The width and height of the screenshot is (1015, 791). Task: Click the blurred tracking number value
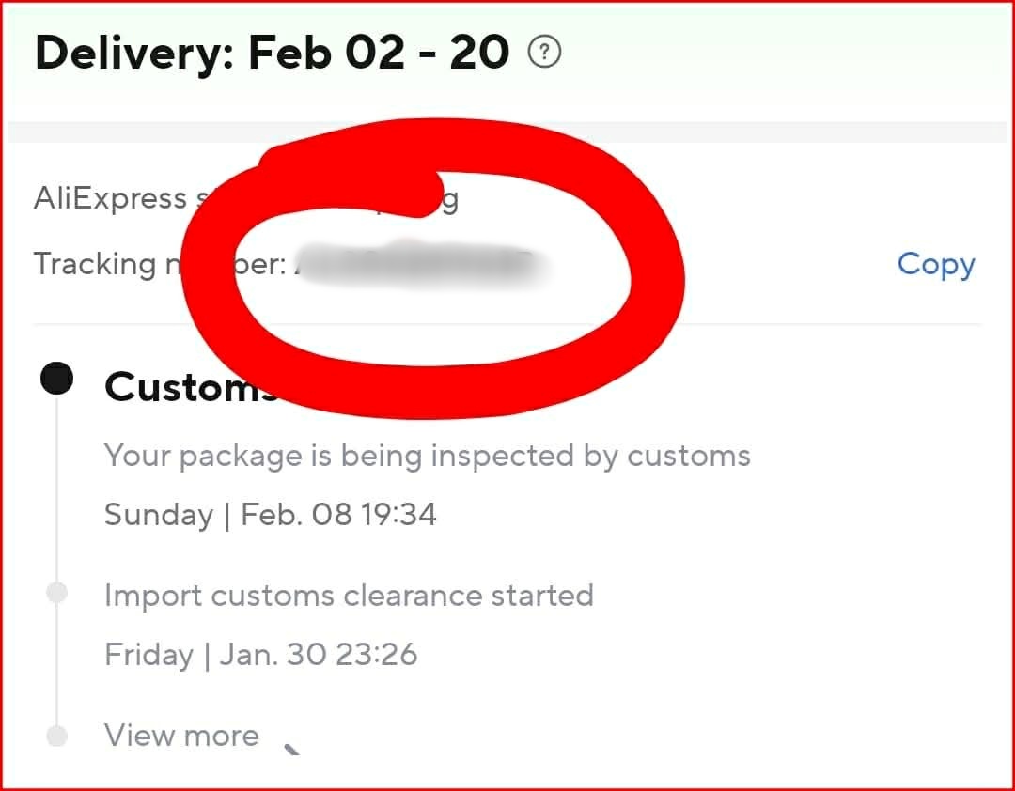pyautogui.click(x=423, y=263)
